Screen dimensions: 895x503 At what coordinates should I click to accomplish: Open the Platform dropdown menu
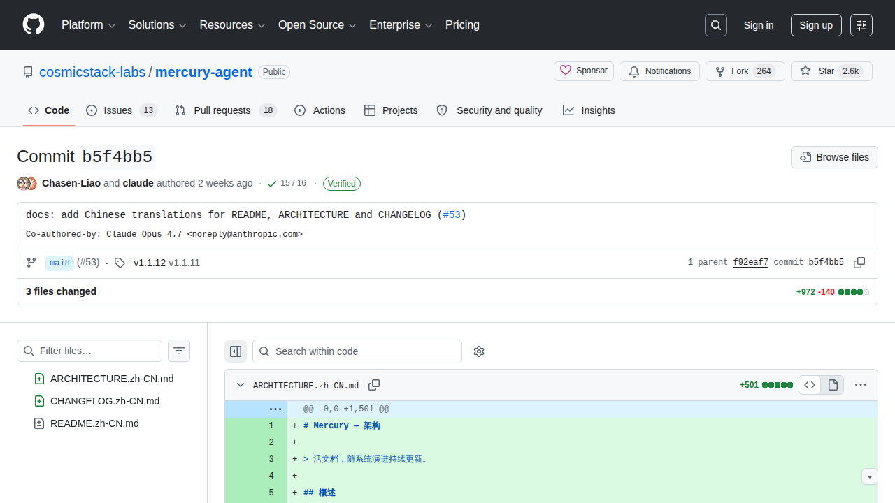[89, 25]
